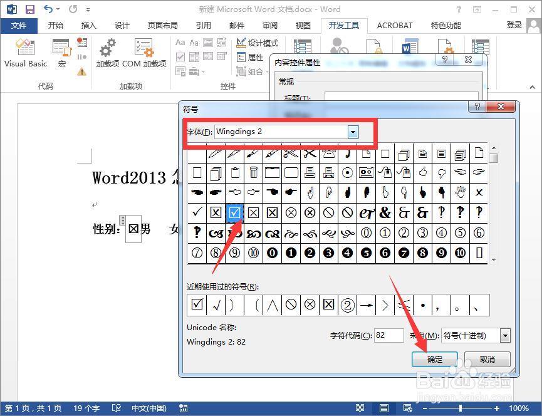The width and height of the screenshot is (542, 416).
Task: Click the 中文(中国) language indicator
Action: (149, 408)
